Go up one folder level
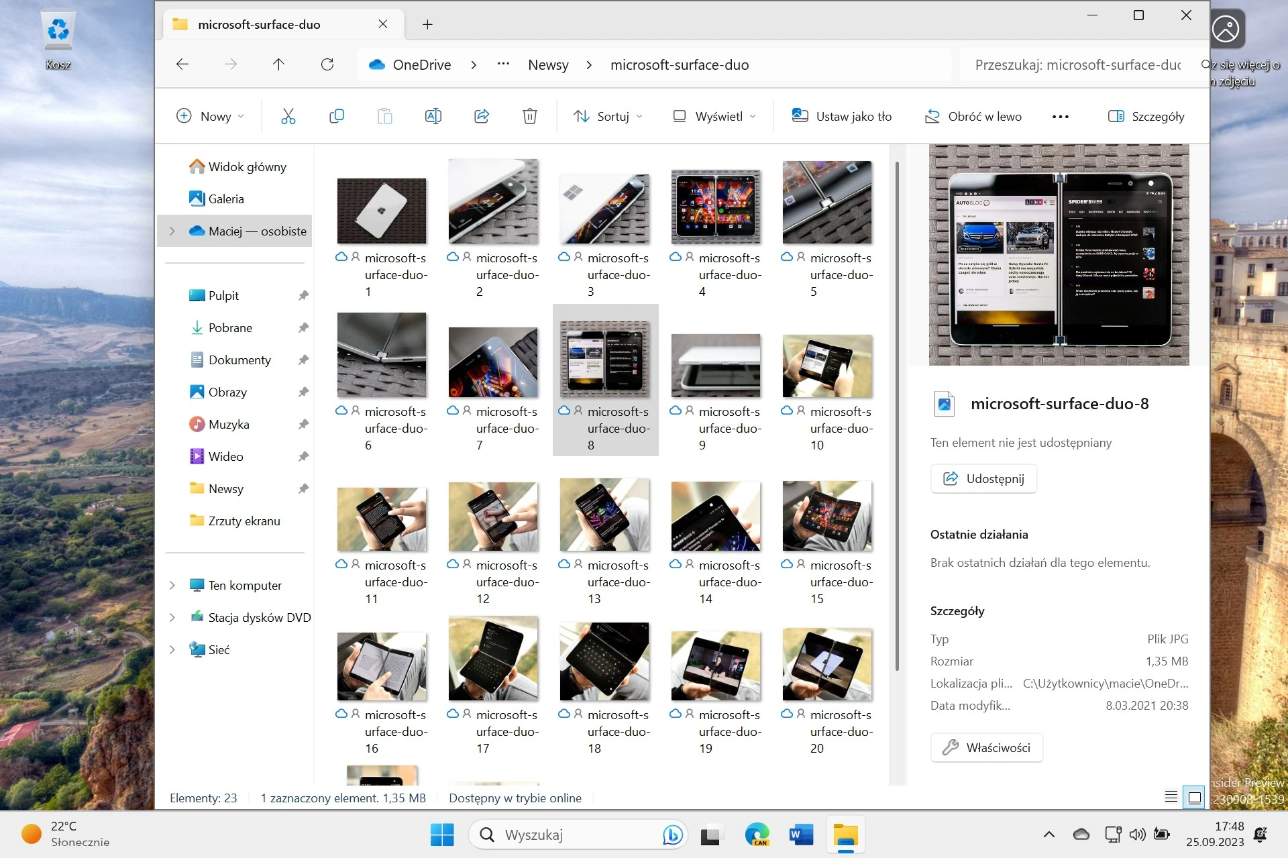Screen dimensions: 1288x858 click(278, 64)
